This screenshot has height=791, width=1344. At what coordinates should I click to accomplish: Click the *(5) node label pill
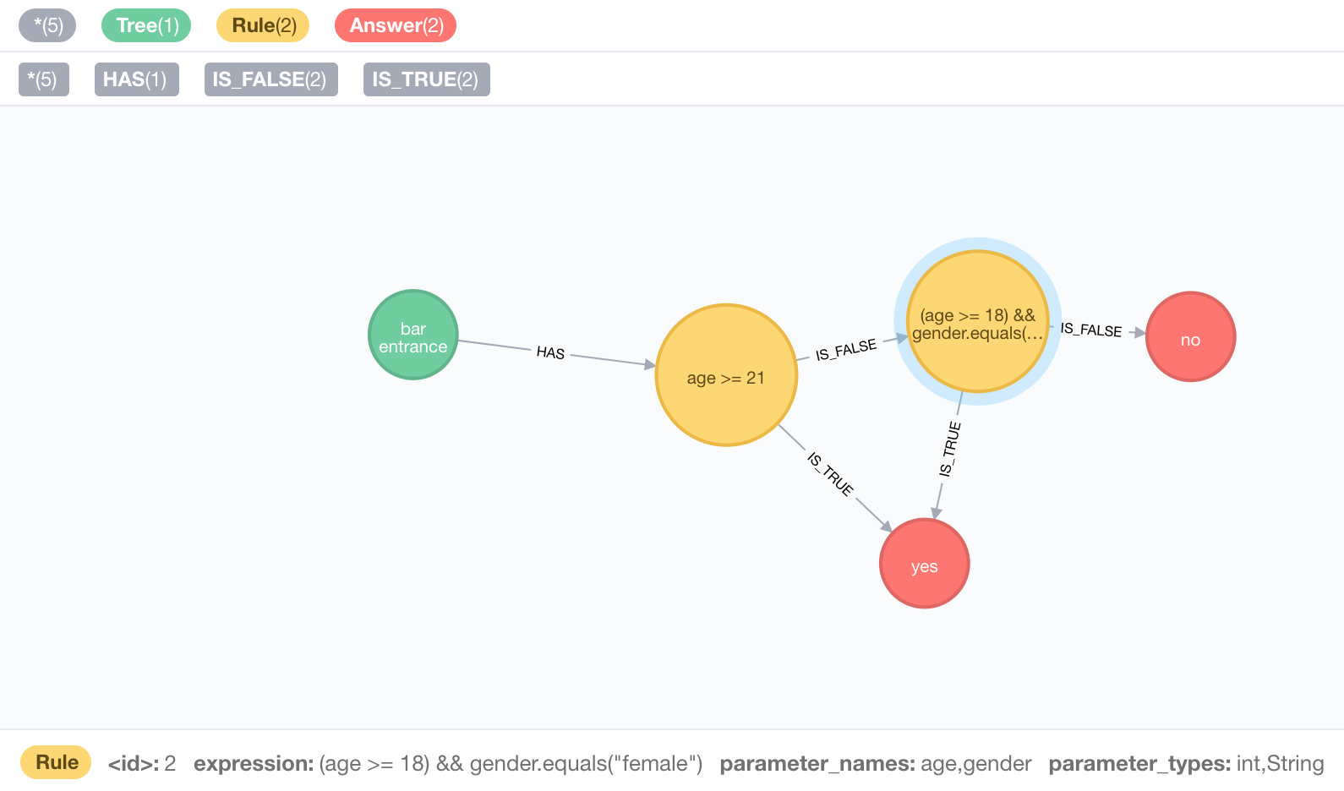point(46,25)
